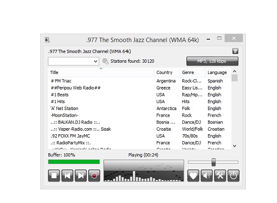Click the 'Croatia' country cell in the Visper-Radio.com row

163,129
